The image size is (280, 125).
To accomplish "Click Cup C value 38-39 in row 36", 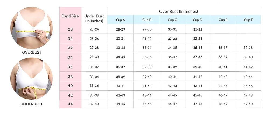I will [172, 67].
